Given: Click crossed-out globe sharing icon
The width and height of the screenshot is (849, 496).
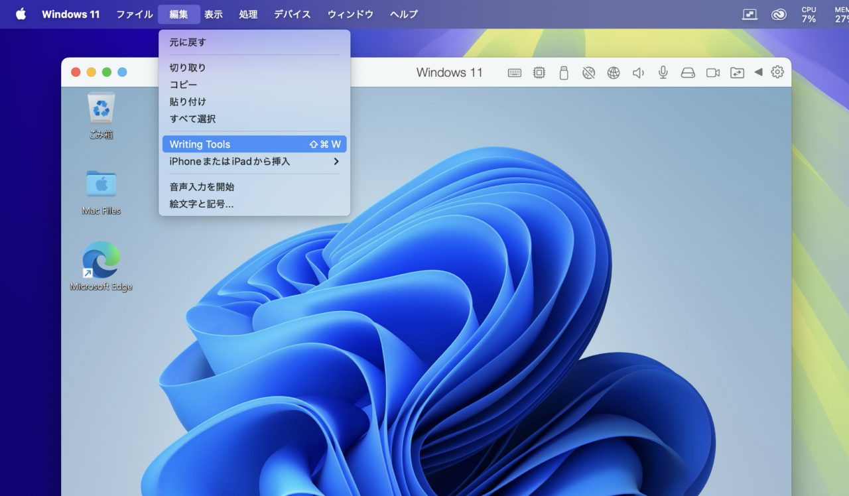Looking at the screenshot, I should pos(588,73).
